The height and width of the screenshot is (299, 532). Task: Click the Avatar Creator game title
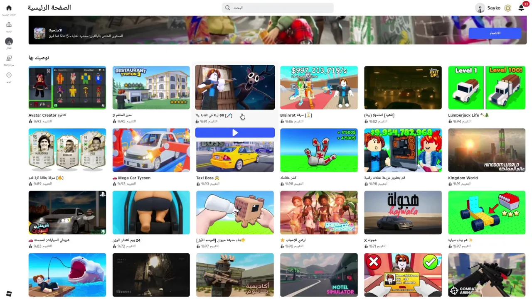(x=47, y=115)
